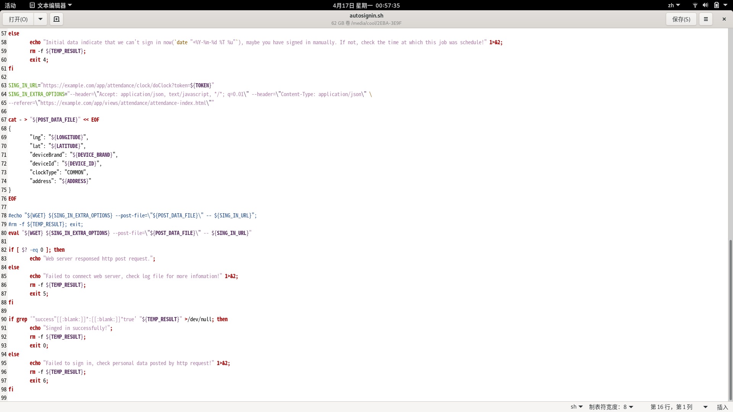Click 'Initial data indicate' echo string

[265, 42]
